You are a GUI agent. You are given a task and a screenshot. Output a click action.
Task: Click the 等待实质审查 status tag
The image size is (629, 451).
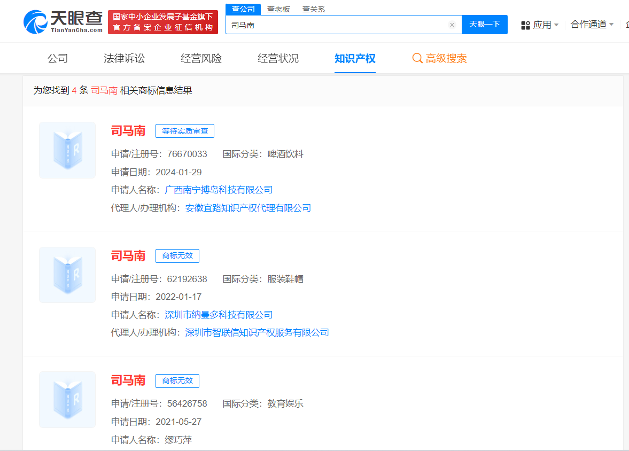[x=185, y=131]
